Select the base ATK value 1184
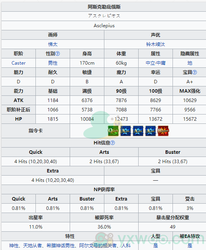This screenshot has width=206, height=250. click(x=53, y=100)
